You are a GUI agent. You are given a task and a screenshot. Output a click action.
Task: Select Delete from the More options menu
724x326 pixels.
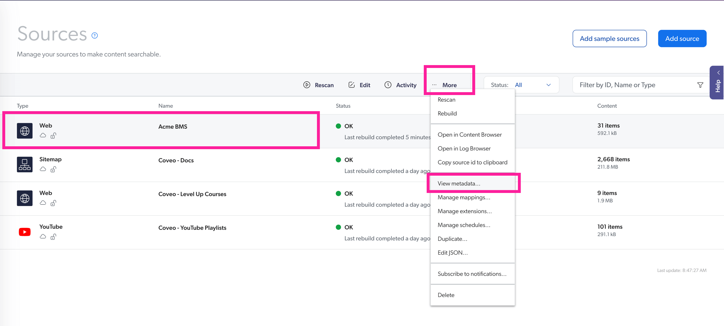point(446,295)
